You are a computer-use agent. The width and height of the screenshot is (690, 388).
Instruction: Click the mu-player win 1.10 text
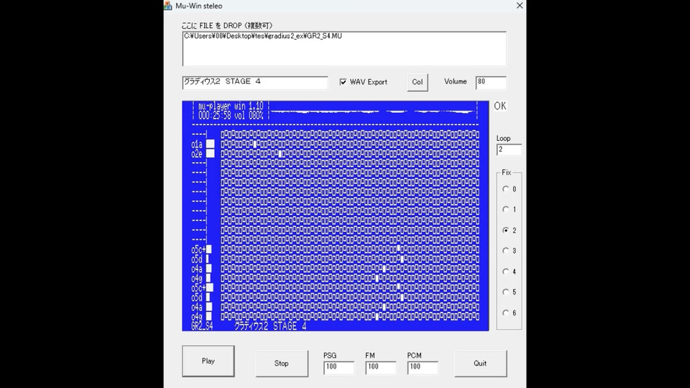pos(231,106)
